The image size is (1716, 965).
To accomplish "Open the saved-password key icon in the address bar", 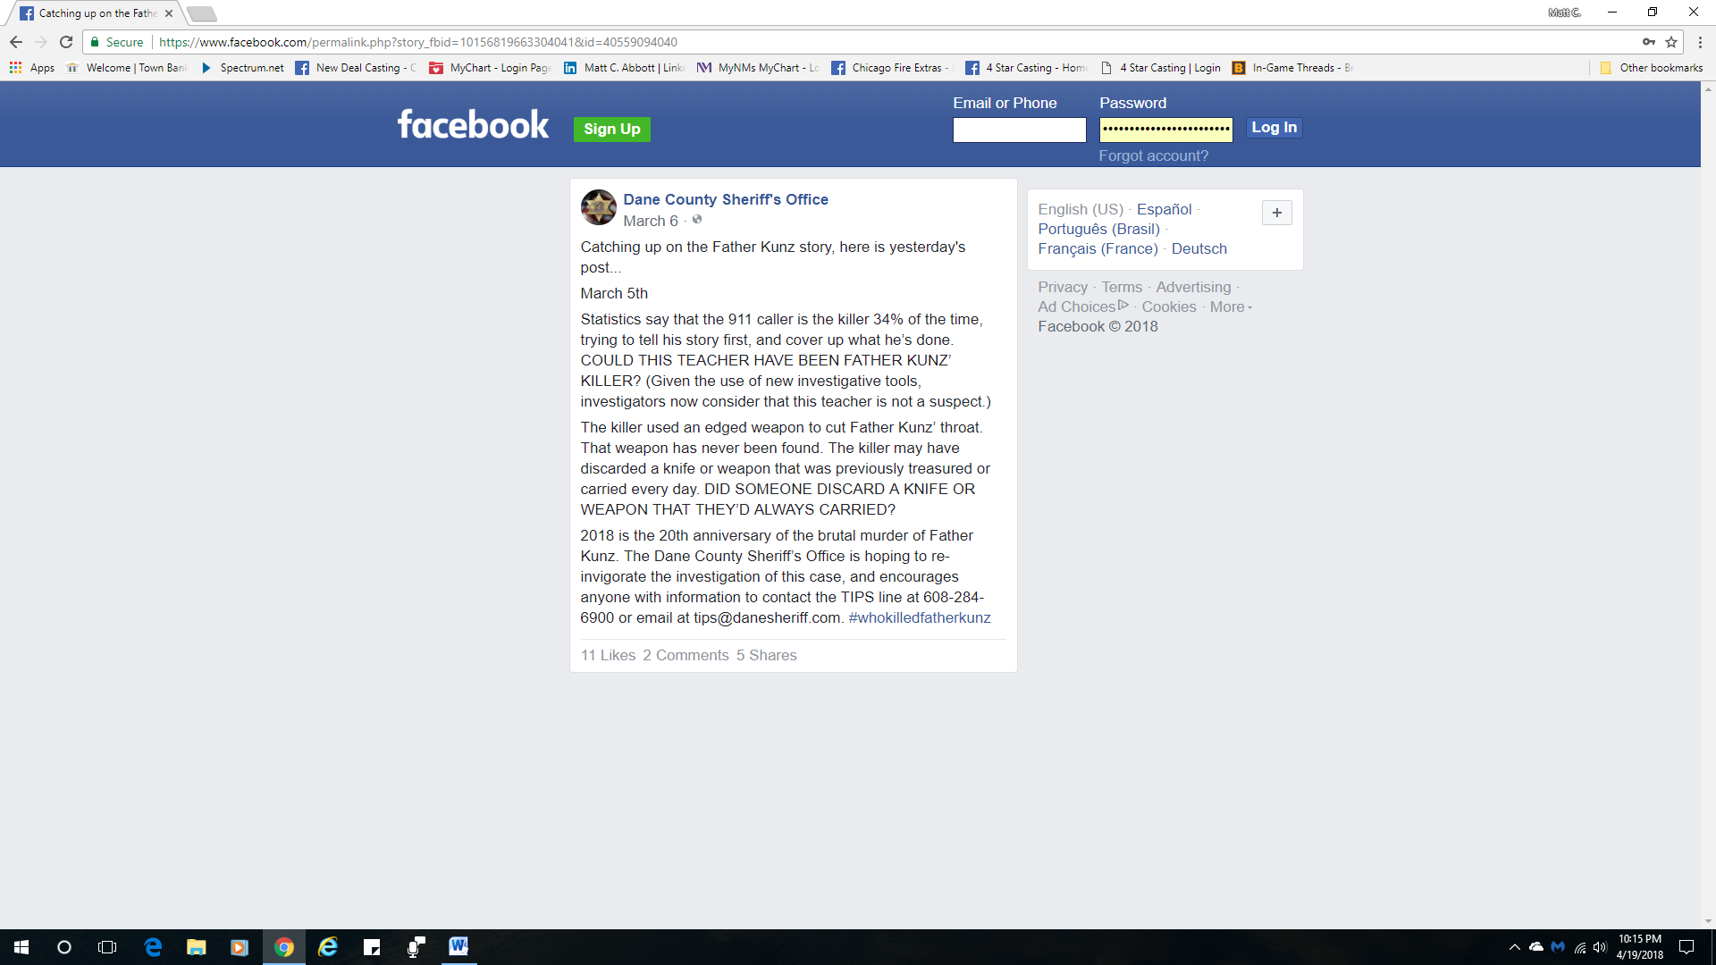I will 1649,42.
